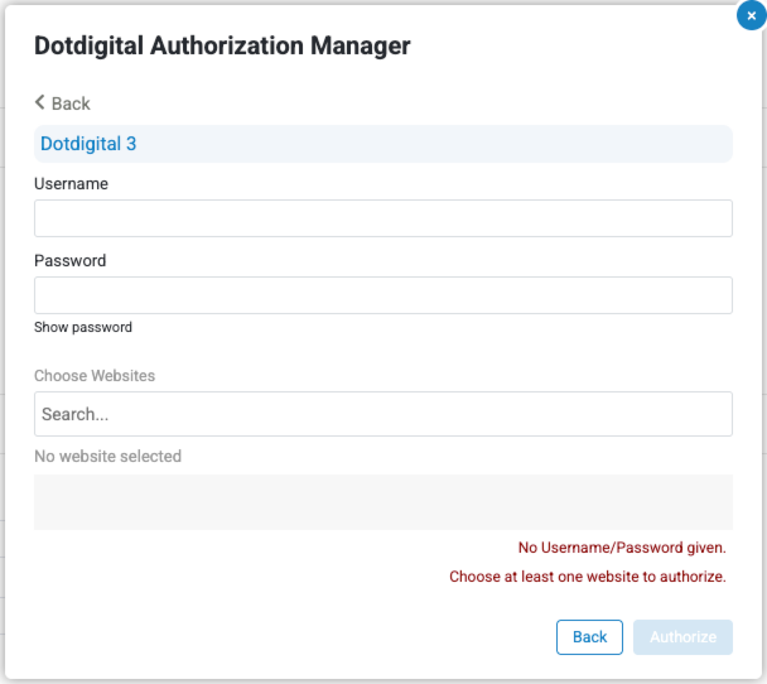Click the Username label

coord(71,184)
